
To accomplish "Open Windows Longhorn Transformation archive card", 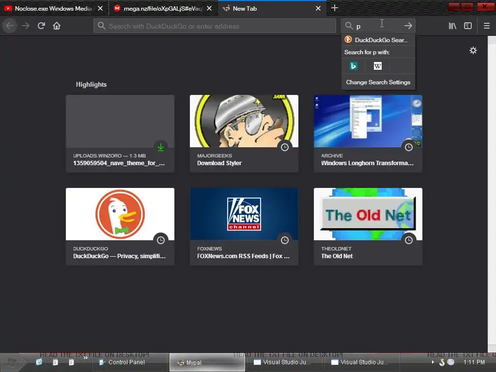I will [x=368, y=134].
